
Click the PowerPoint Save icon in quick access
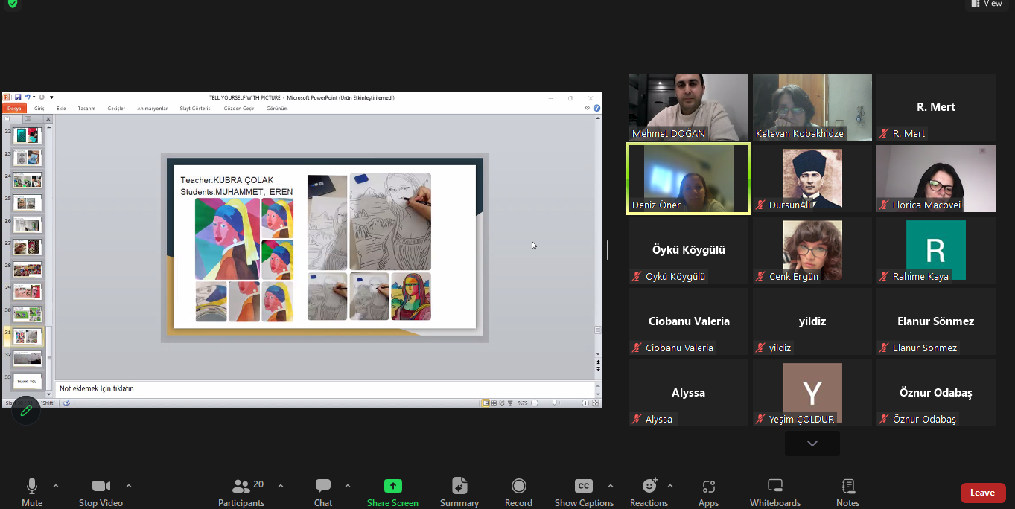pos(18,97)
